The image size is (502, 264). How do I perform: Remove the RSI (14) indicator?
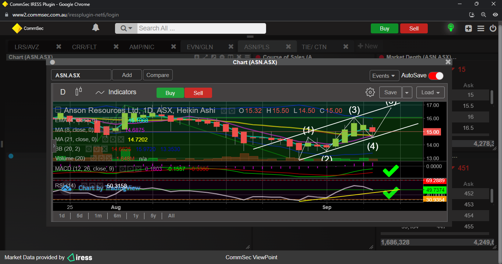pos(100,186)
